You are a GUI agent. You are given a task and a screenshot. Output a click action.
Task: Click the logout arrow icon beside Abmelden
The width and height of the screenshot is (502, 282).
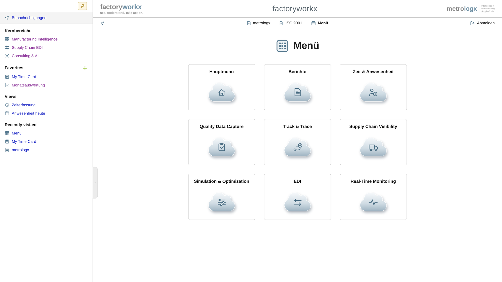[x=472, y=23]
